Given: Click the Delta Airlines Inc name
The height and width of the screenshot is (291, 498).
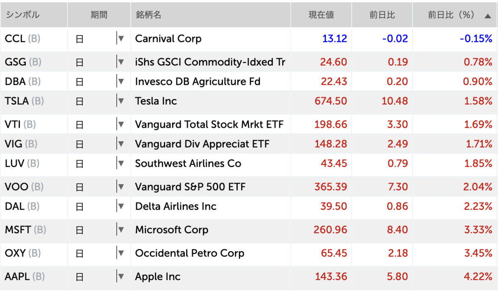Looking at the screenshot, I should click(177, 206).
